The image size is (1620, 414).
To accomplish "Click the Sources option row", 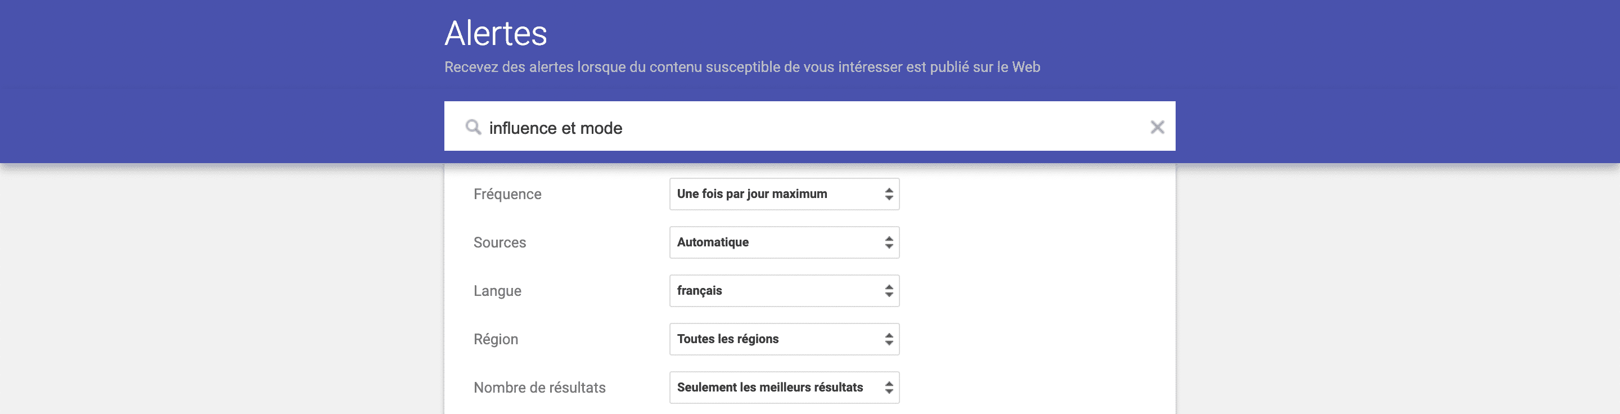I will [x=500, y=242].
